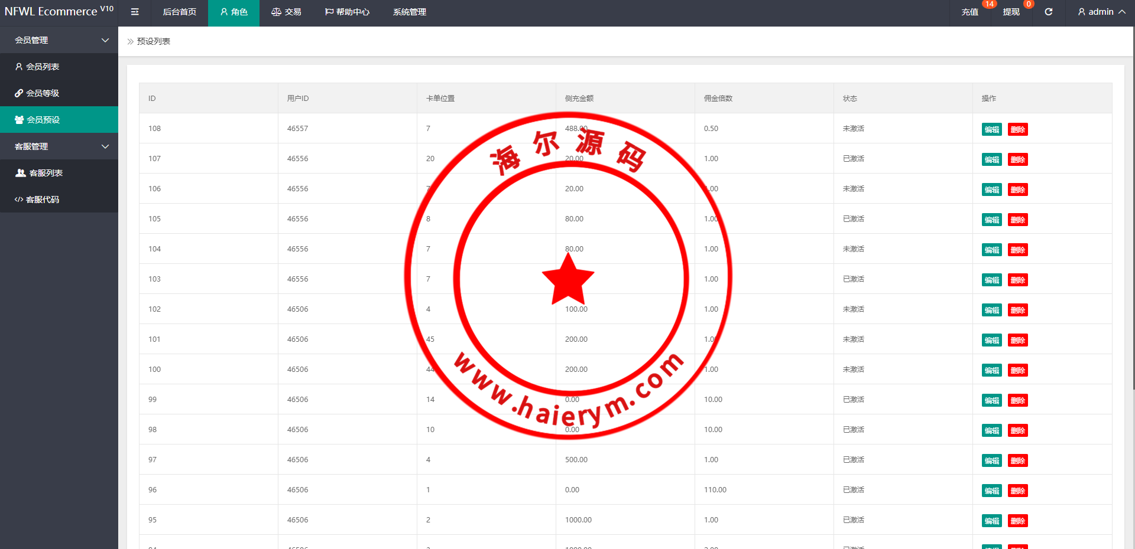Click the page's vertical scrollbar

click(x=1133, y=236)
